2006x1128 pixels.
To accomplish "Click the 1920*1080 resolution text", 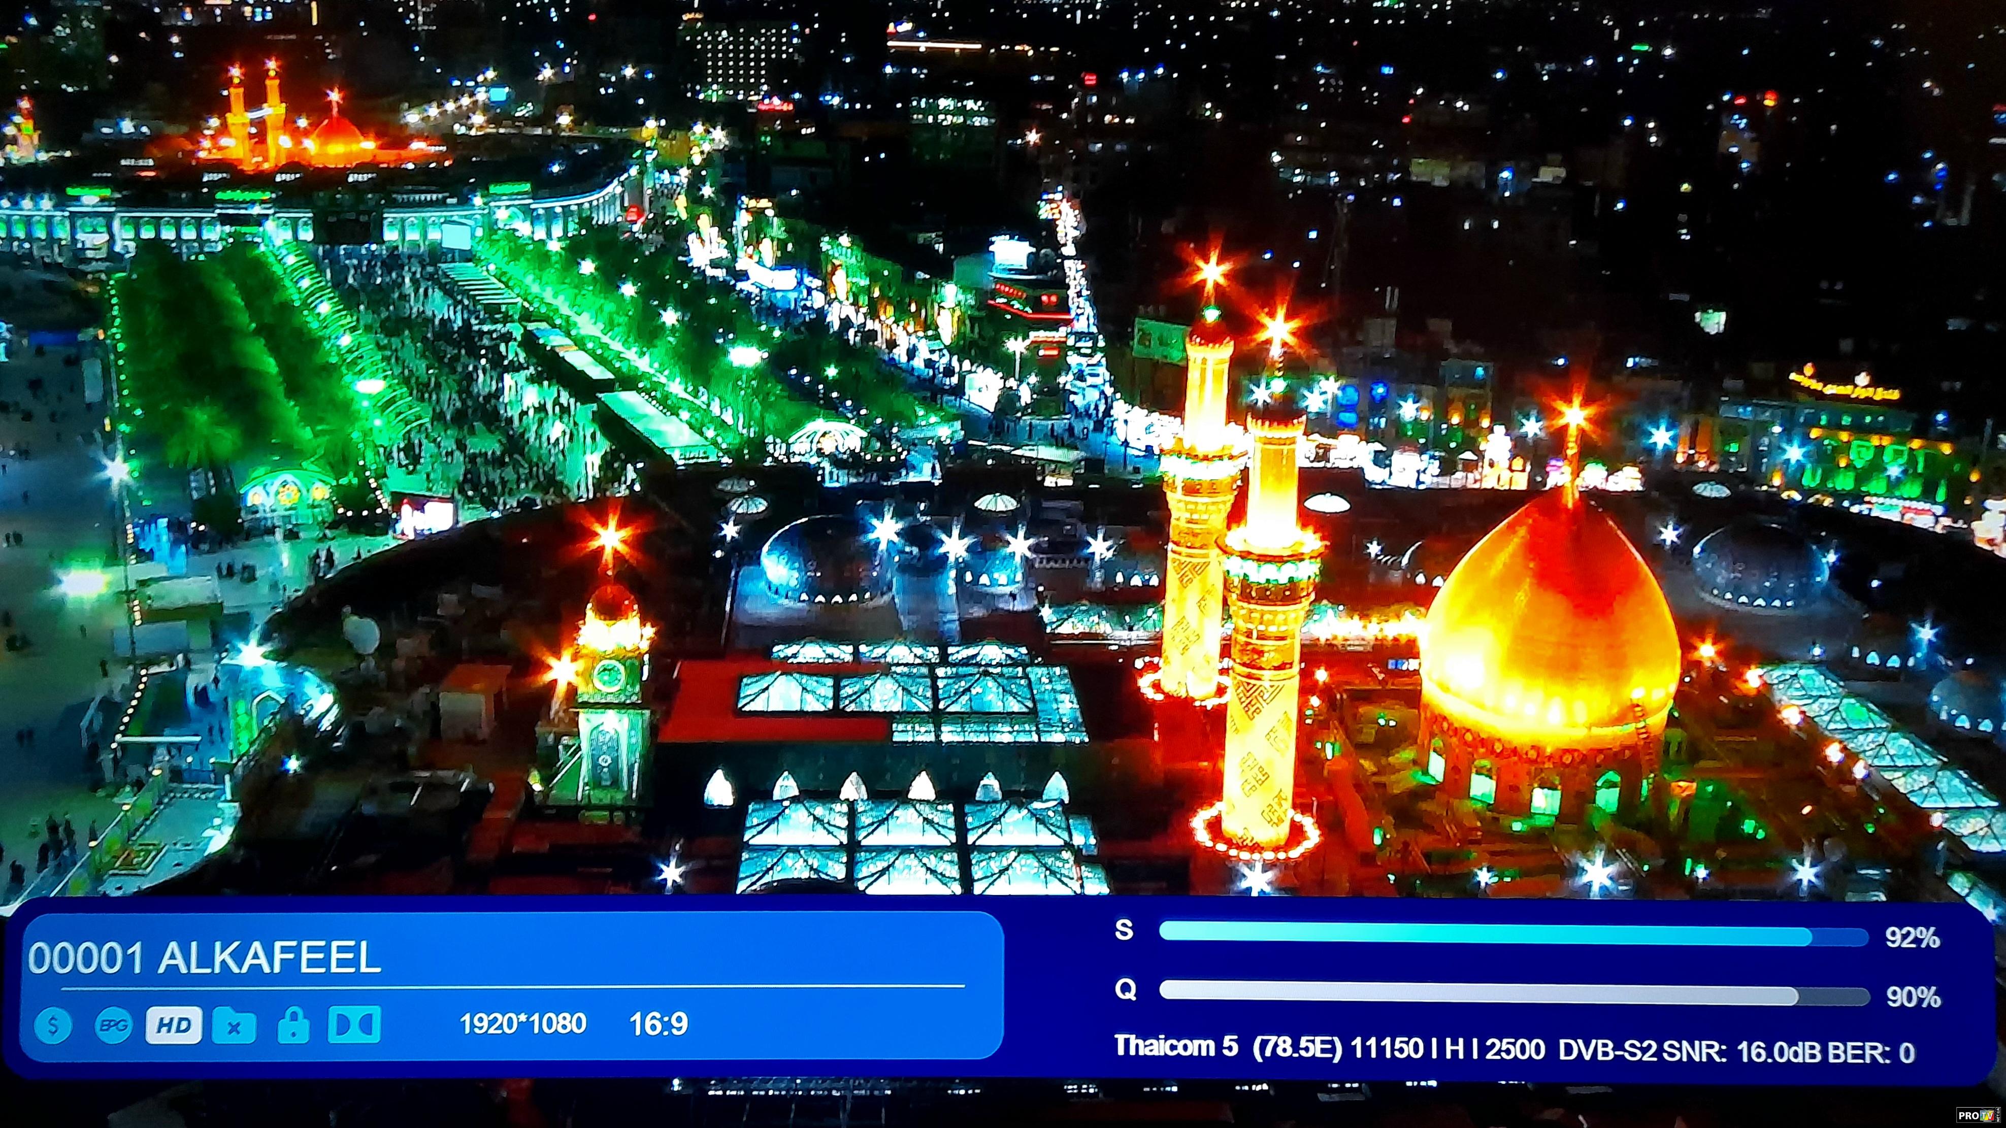I will coord(522,1024).
